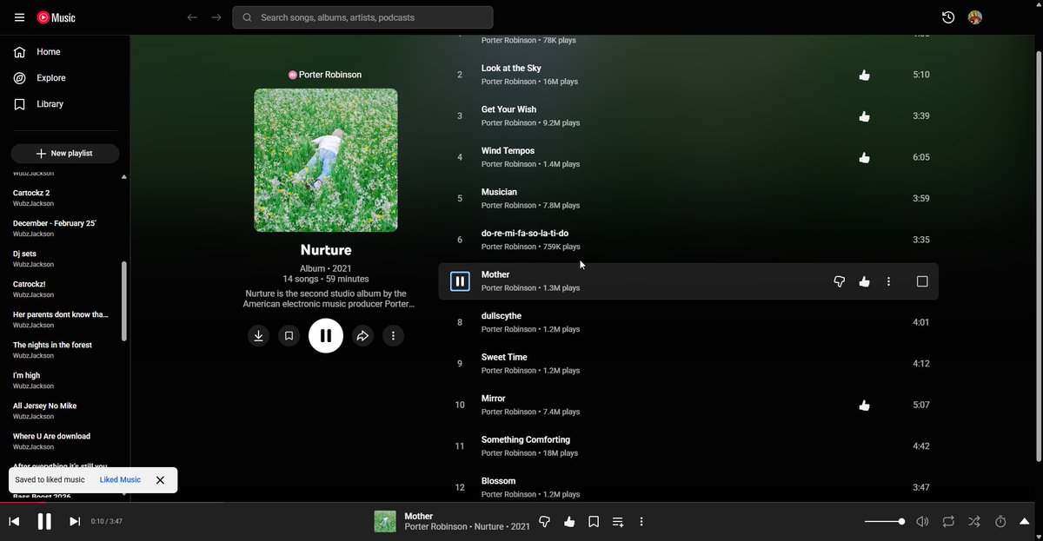This screenshot has height=541, width=1043.
Task: Open the listening history icon
Action: coord(948,17)
